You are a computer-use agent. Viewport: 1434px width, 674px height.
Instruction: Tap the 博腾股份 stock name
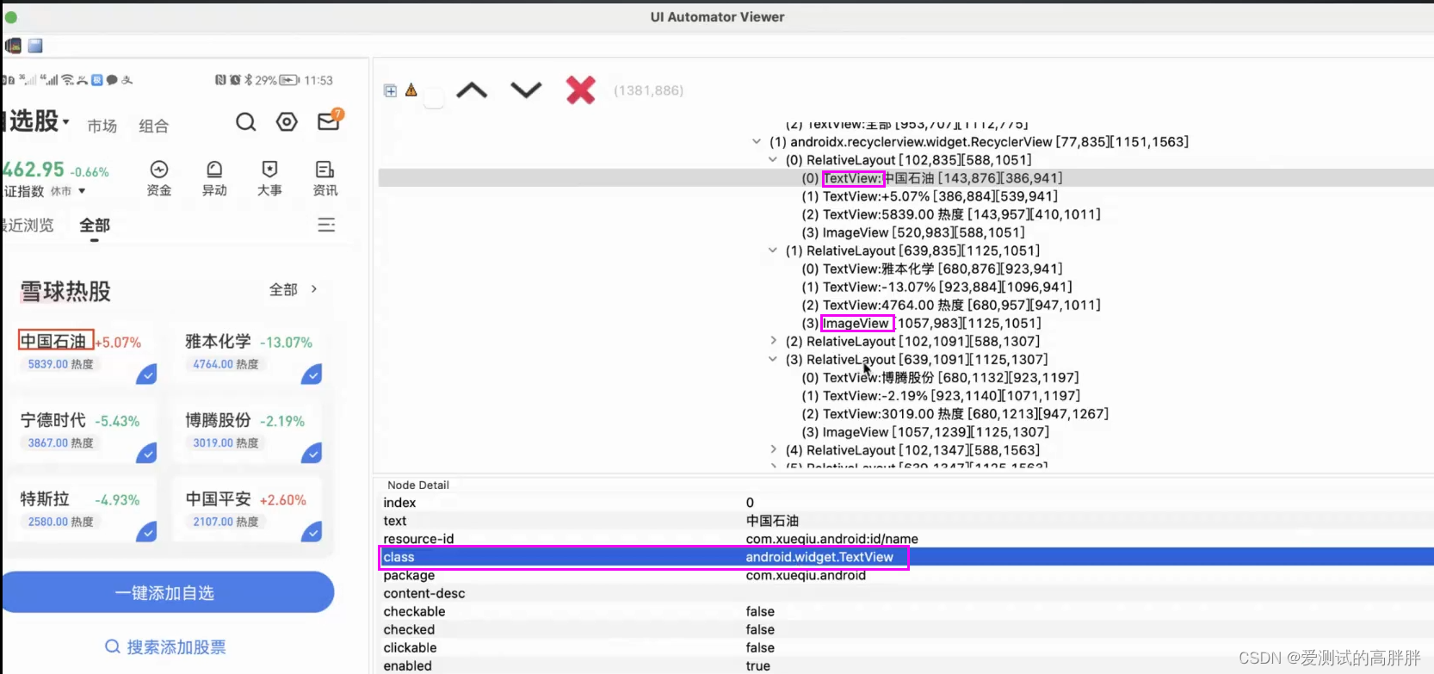[x=219, y=420]
